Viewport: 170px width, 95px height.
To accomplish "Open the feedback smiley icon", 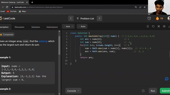I will tap(167, 79).
